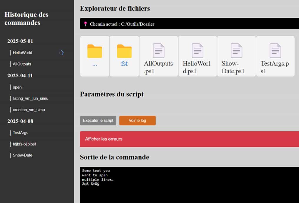Click the Historique des commandes heading
The height and width of the screenshot is (203, 299).
coord(26,19)
